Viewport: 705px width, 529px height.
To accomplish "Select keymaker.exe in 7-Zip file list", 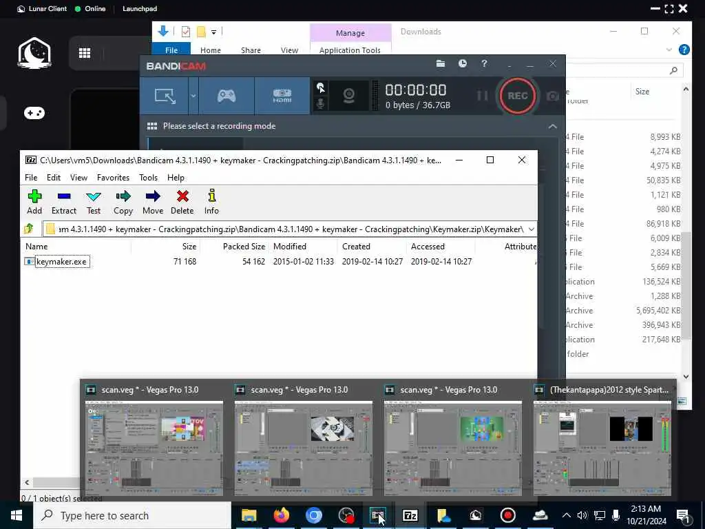I will [61, 262].
